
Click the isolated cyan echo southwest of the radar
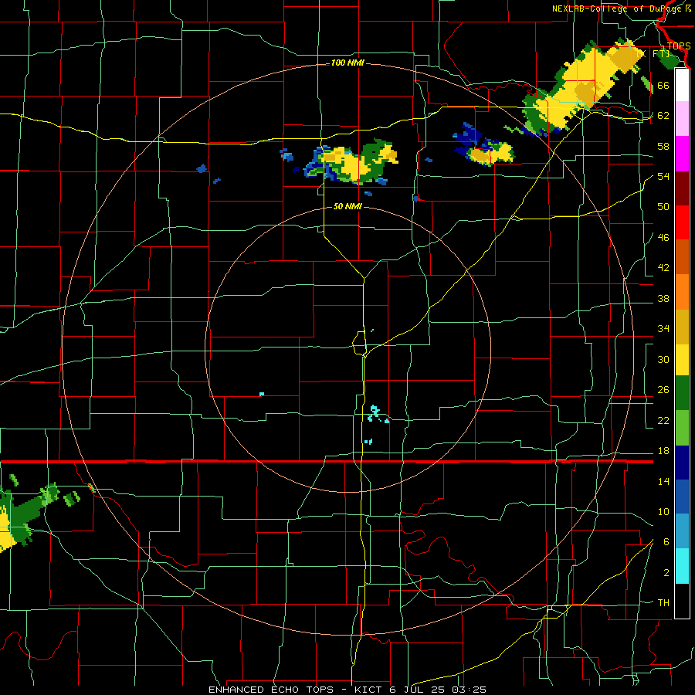click(262, 394)
